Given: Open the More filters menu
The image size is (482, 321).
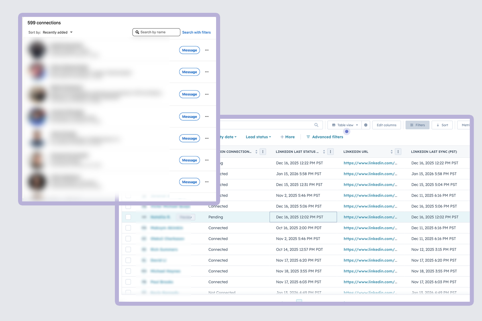Looking at the screenshot, I should click(x=288, y=137).
